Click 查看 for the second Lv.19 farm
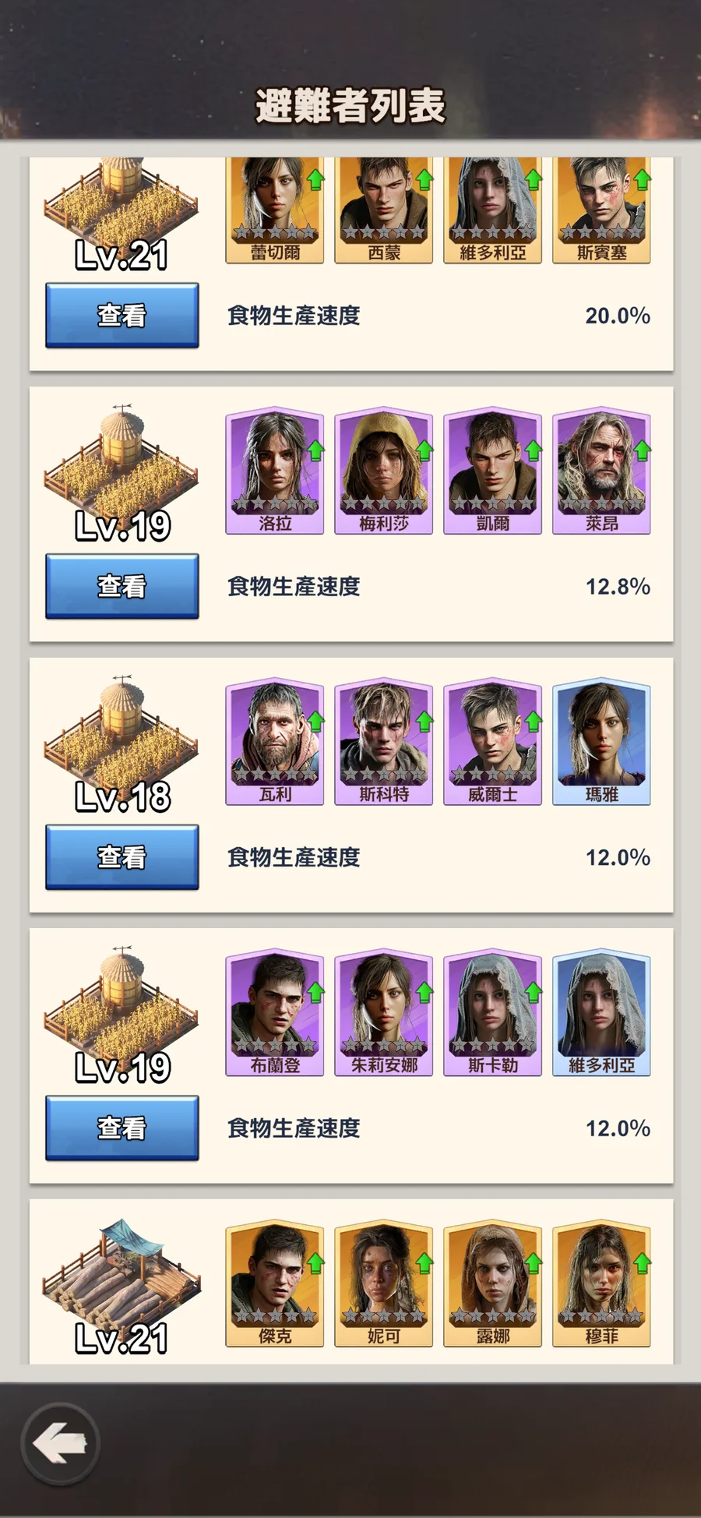The height and width of the screenshot is (1518, 701). coord(122,1128)
